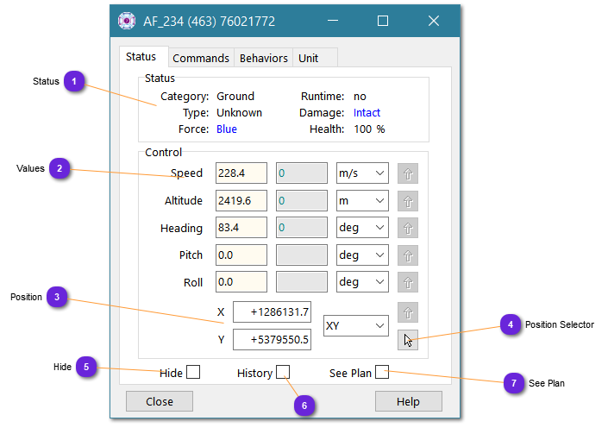Click the position up-arrow apply button
Viewport: 608px width, 434px height.
tap(408, 312)
